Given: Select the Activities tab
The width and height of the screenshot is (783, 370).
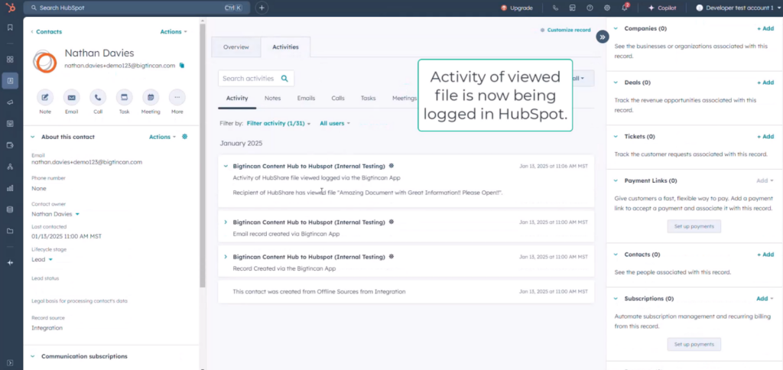Looking at the screenshot, I should [286, 47].
